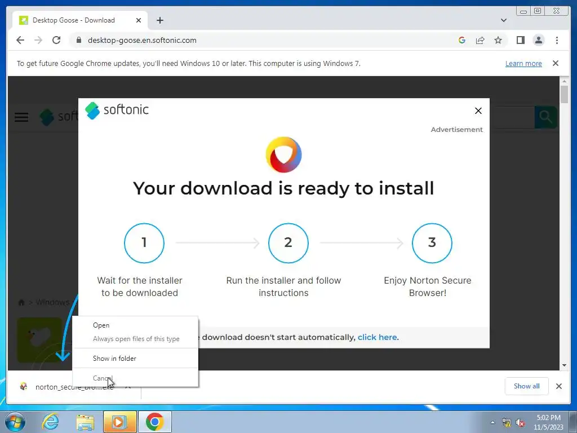Open Windows Explorer from the taskbar
This screenshot has width=577, height=433.
85,422
